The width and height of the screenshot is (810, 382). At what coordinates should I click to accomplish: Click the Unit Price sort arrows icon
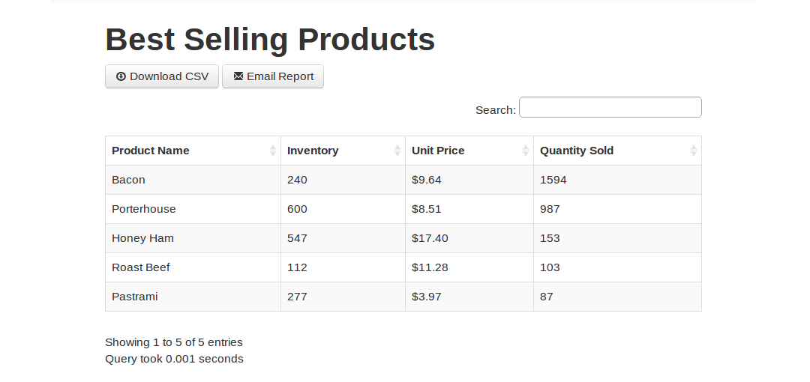coord(526,151)
